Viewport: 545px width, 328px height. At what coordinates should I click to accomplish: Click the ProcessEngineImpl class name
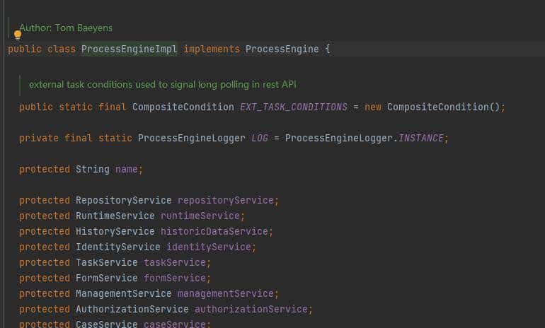point(129,49)
